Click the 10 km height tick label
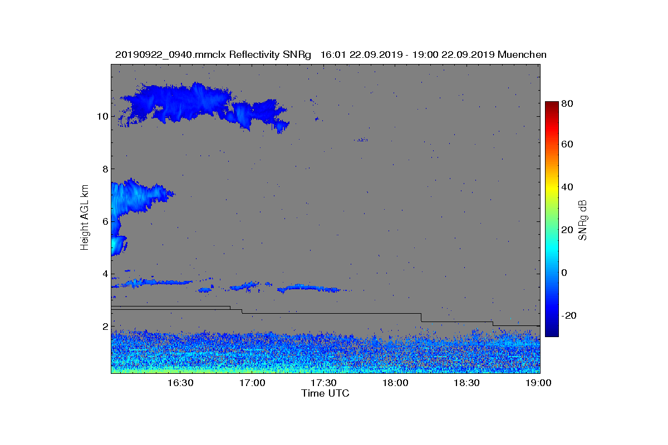 [x=102, y=116]
